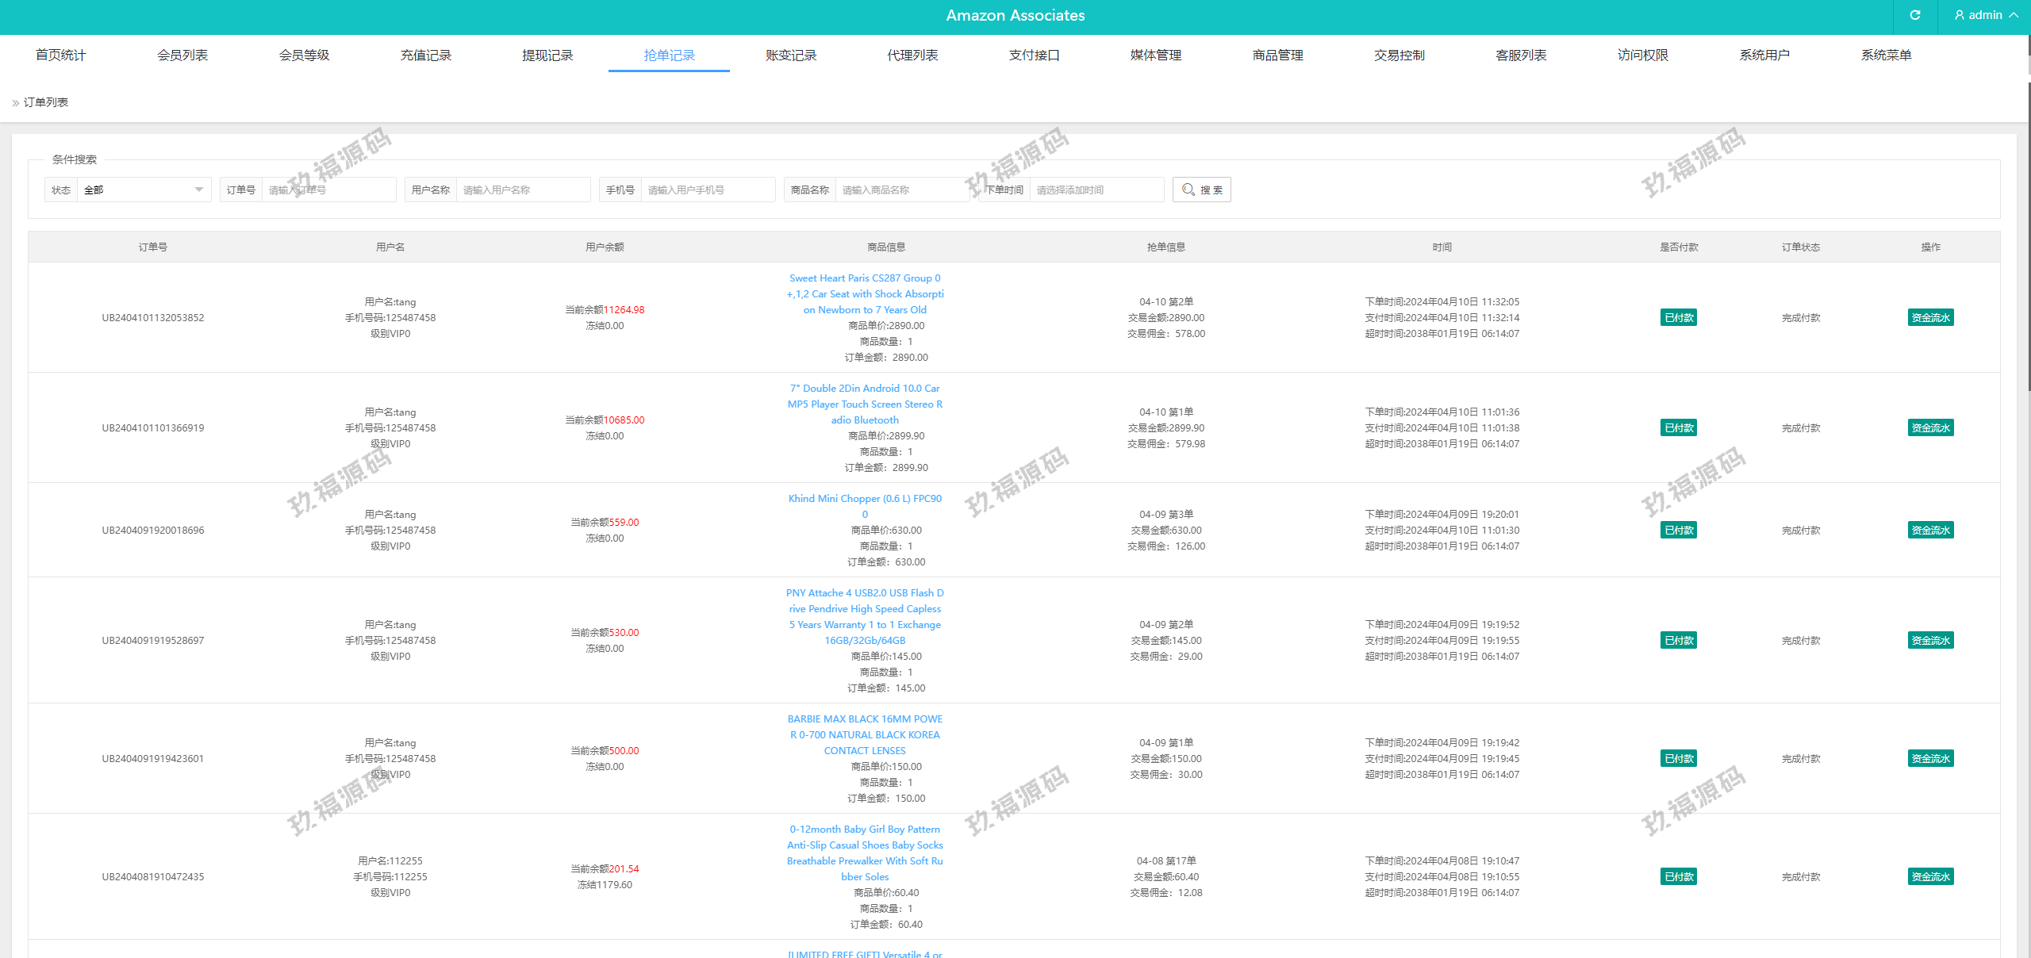This screenshot has height=958, width=2031.
Task: Click 已付款 badge on the first order
Action: click(1678, 318)
